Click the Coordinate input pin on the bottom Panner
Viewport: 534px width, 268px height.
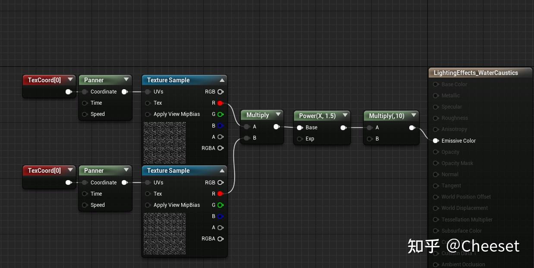[x=85, y=182]
